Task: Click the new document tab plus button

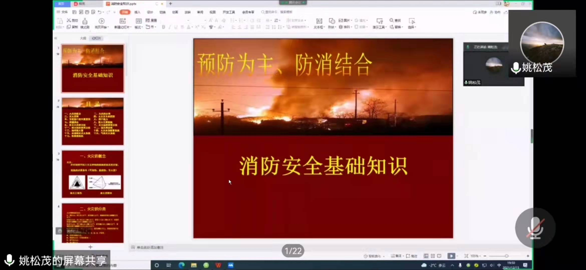Action: click(x=171, y=3)
